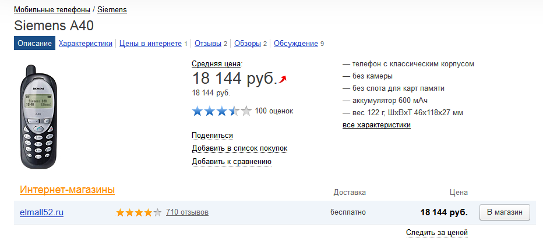Open the 710 отзывов link
The image size is (543, 242).
pyautogui.click(x=188, y=212)
